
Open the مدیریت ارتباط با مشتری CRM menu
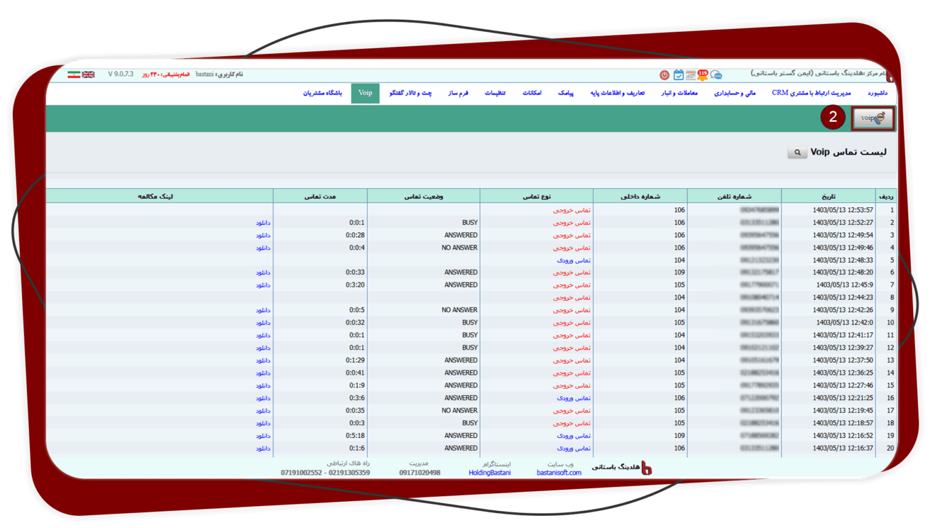(811, 93)
